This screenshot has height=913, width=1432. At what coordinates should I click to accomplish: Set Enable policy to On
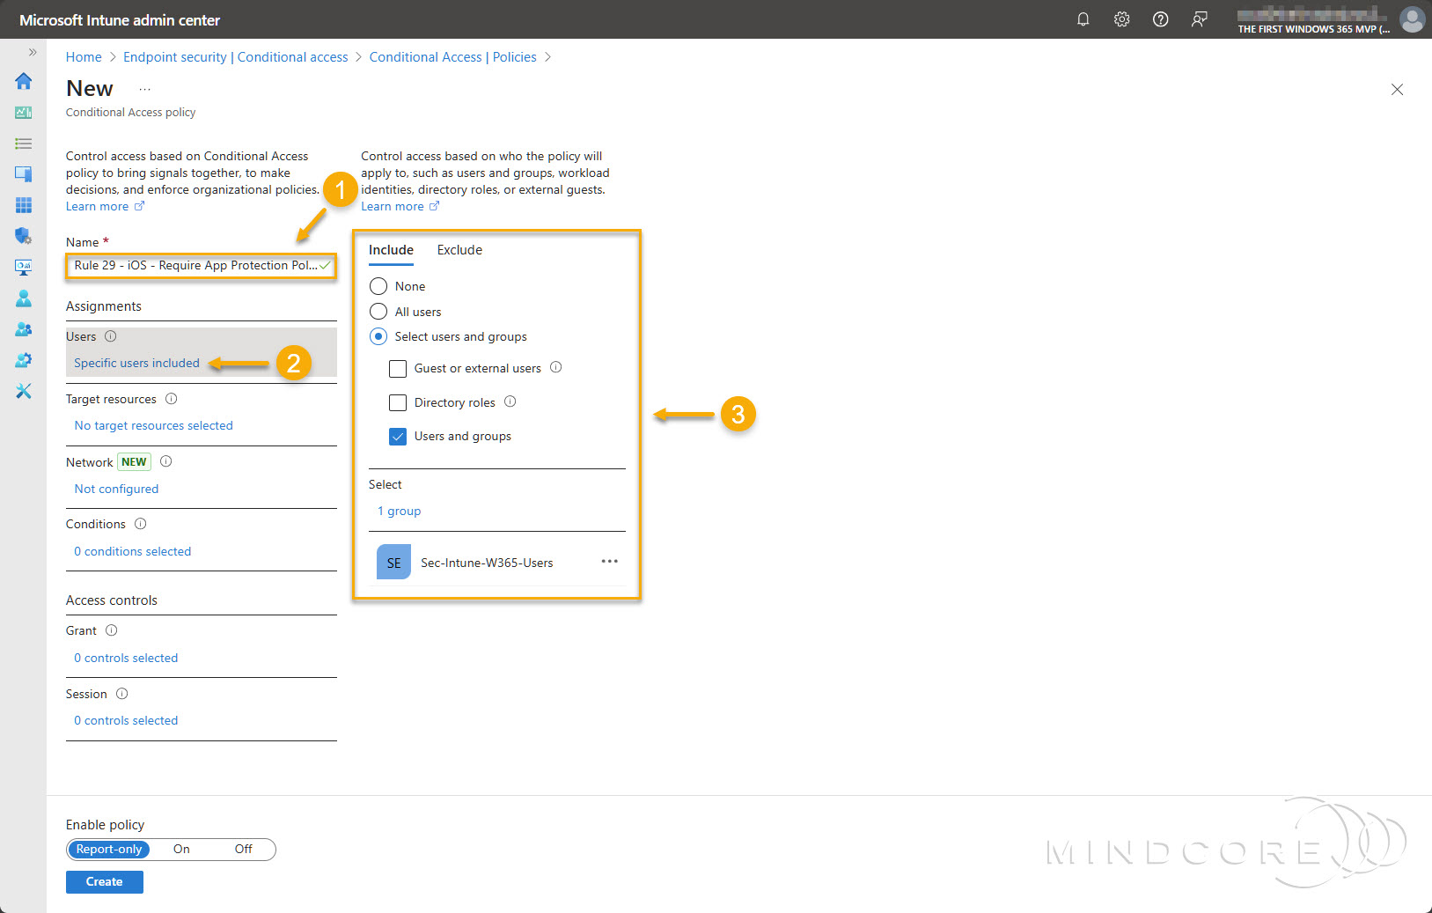tap(181, 849)
